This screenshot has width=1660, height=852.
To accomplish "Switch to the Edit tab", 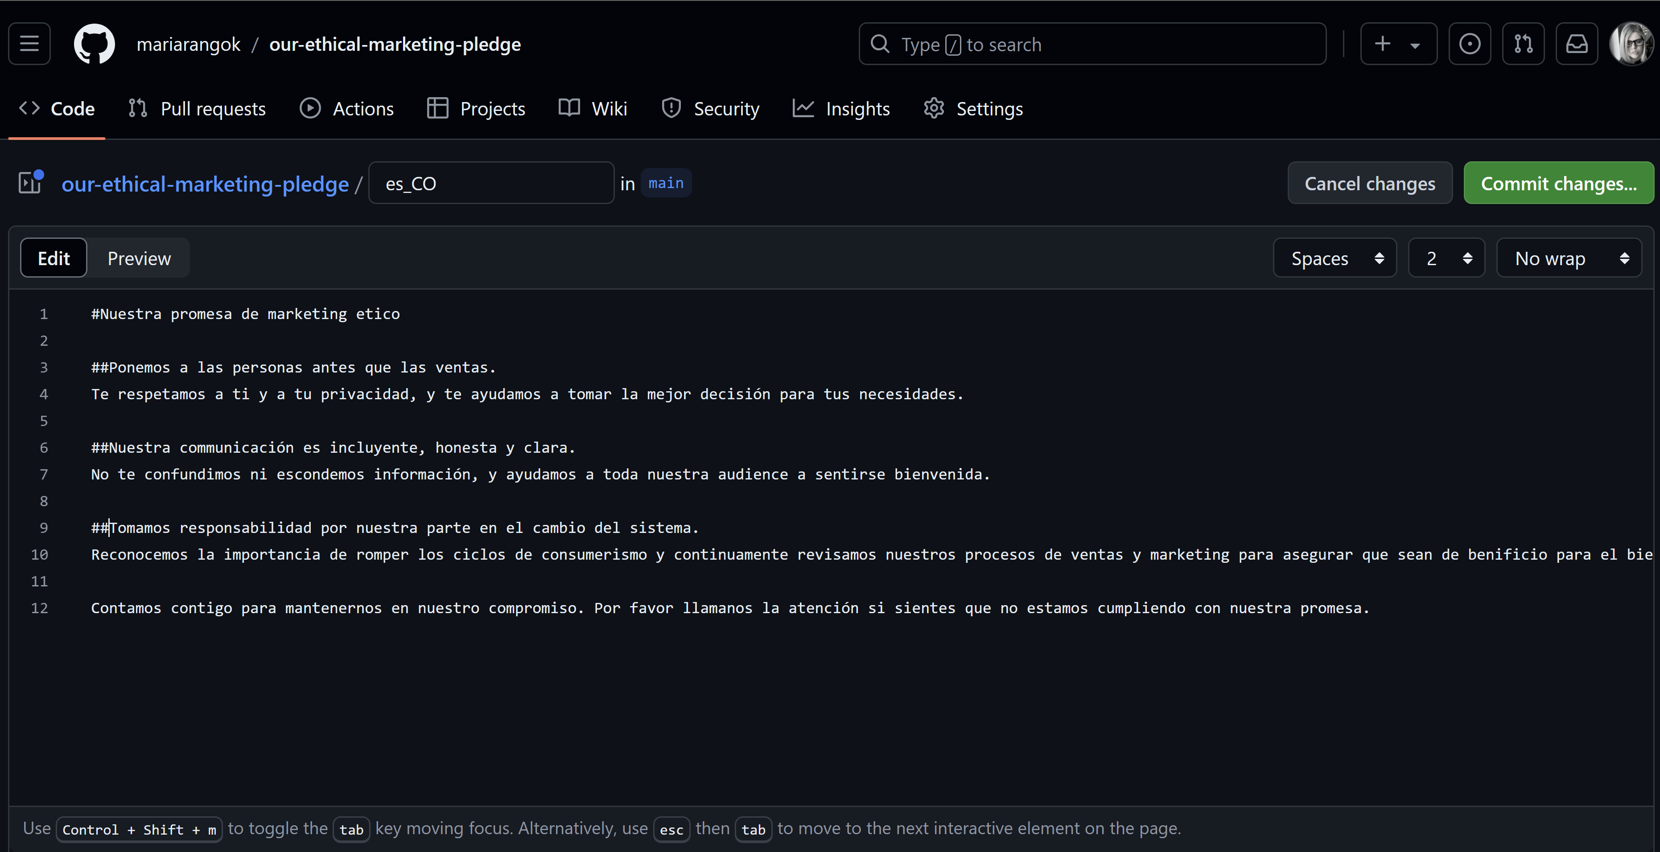I will tap(54, 258).
